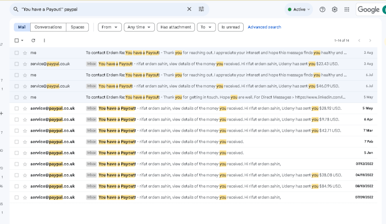Star the PayPal email mentioning $23.43 USD
The height and width of the screenshot is (224, 386).
coord(25,64)
